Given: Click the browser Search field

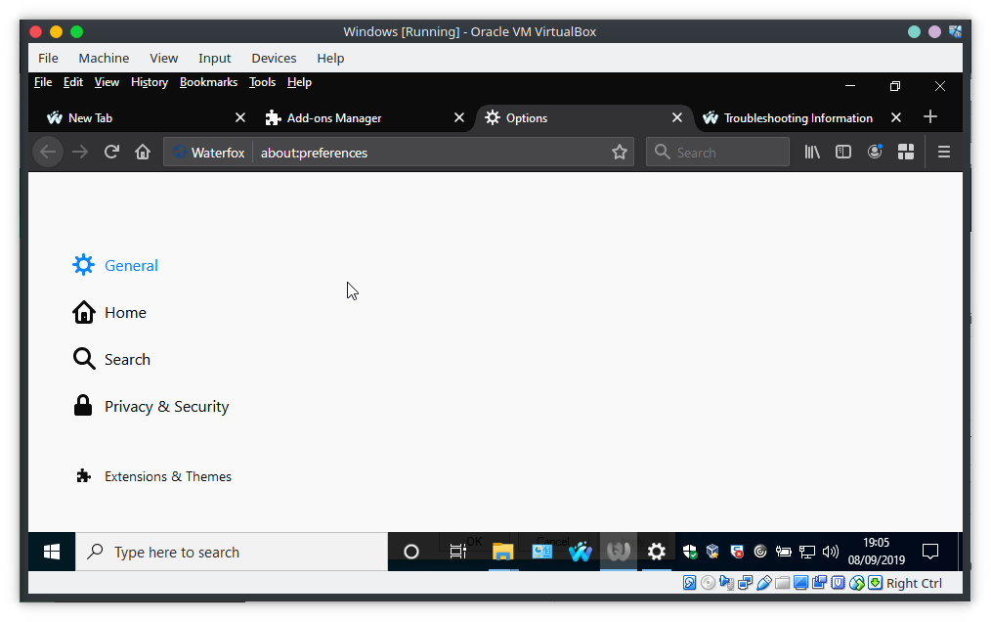Looking at the screenshot, I should click(718, 153).
